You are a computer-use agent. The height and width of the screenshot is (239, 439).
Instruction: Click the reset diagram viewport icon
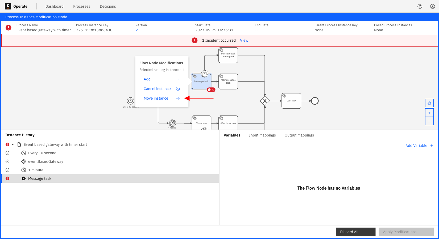click(x=429, y=103)
